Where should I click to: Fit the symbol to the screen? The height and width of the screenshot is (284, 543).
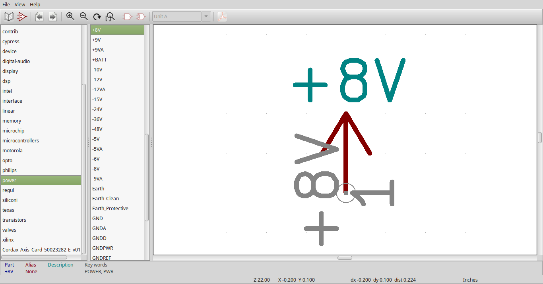tap(110, 17)
